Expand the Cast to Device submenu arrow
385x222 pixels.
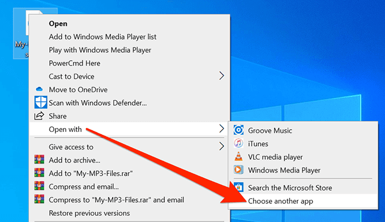click(x=221, y=76)
